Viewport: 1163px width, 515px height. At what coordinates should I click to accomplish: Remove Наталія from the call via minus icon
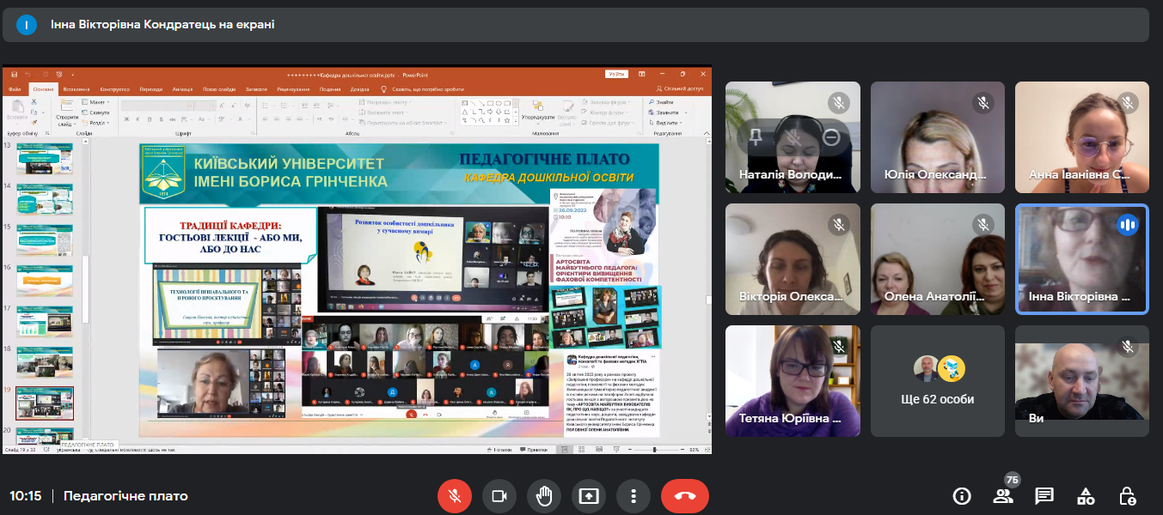click(830, 136)
